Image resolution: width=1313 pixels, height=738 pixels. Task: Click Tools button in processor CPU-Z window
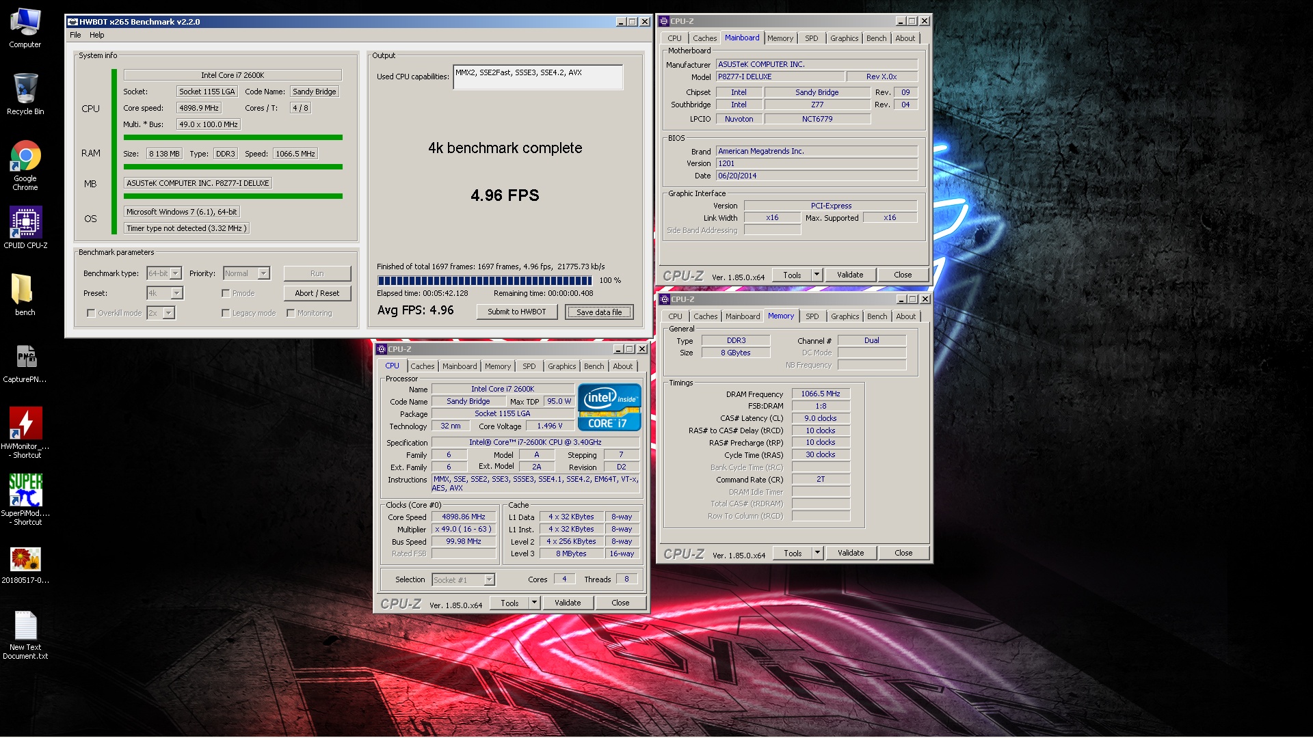[509, 603]
